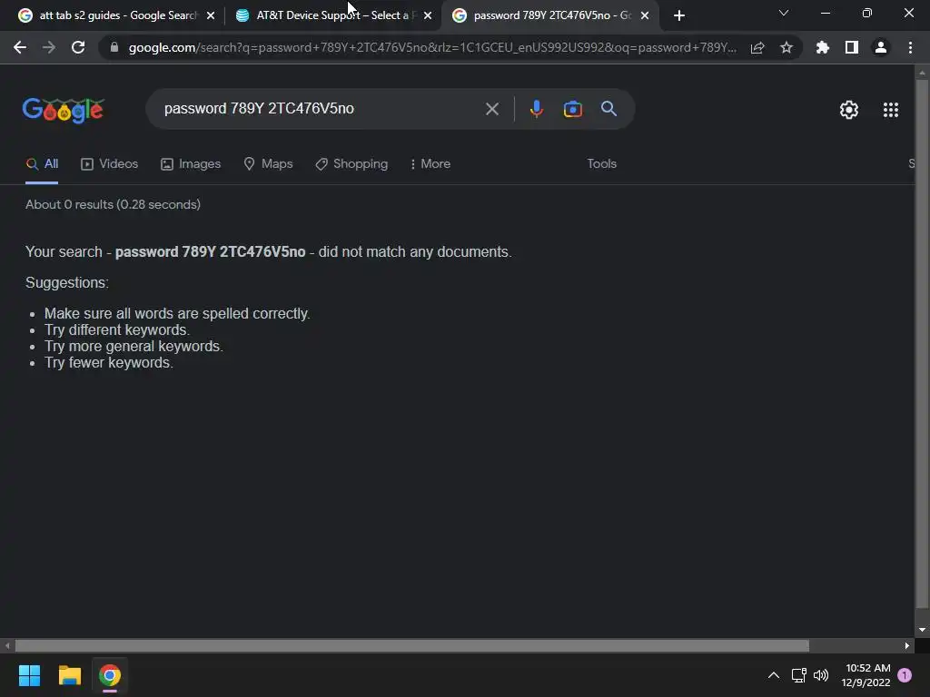
Task: Bookmark this page with star icon
Action: [x=787, y=47]
